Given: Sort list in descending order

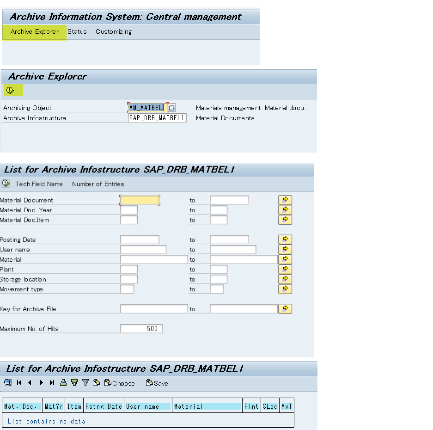Looking at the screenshot, I should pyautogui.click(x=74, y=383).
